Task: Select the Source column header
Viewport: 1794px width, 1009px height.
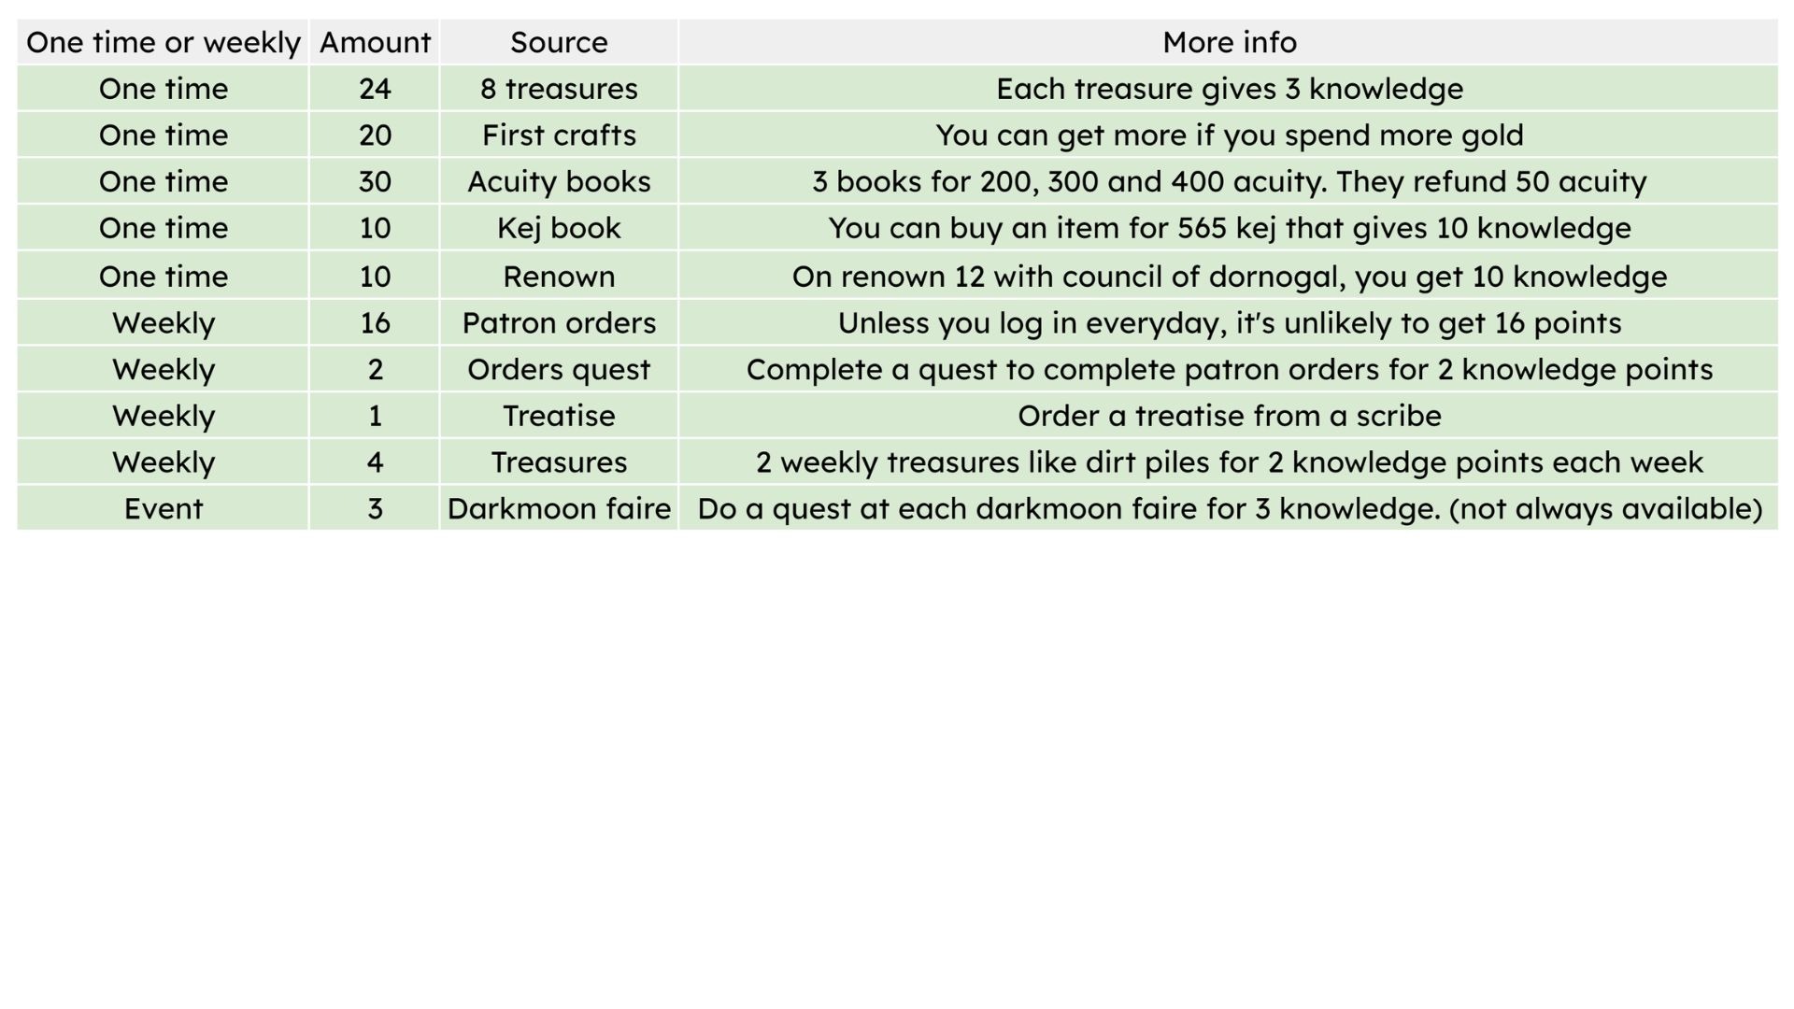Action: pyautogui.click(x=559, y=42)
